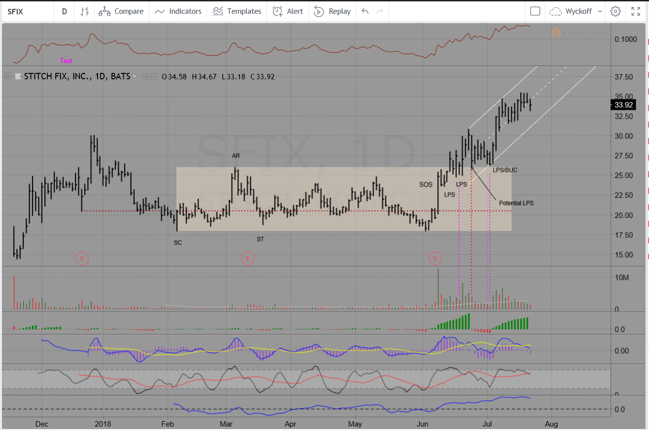Image resolution: width=649 pixels, height=430 pixels.
Task: Click the Compare symbols button
Action: click(x=121, y=11)
